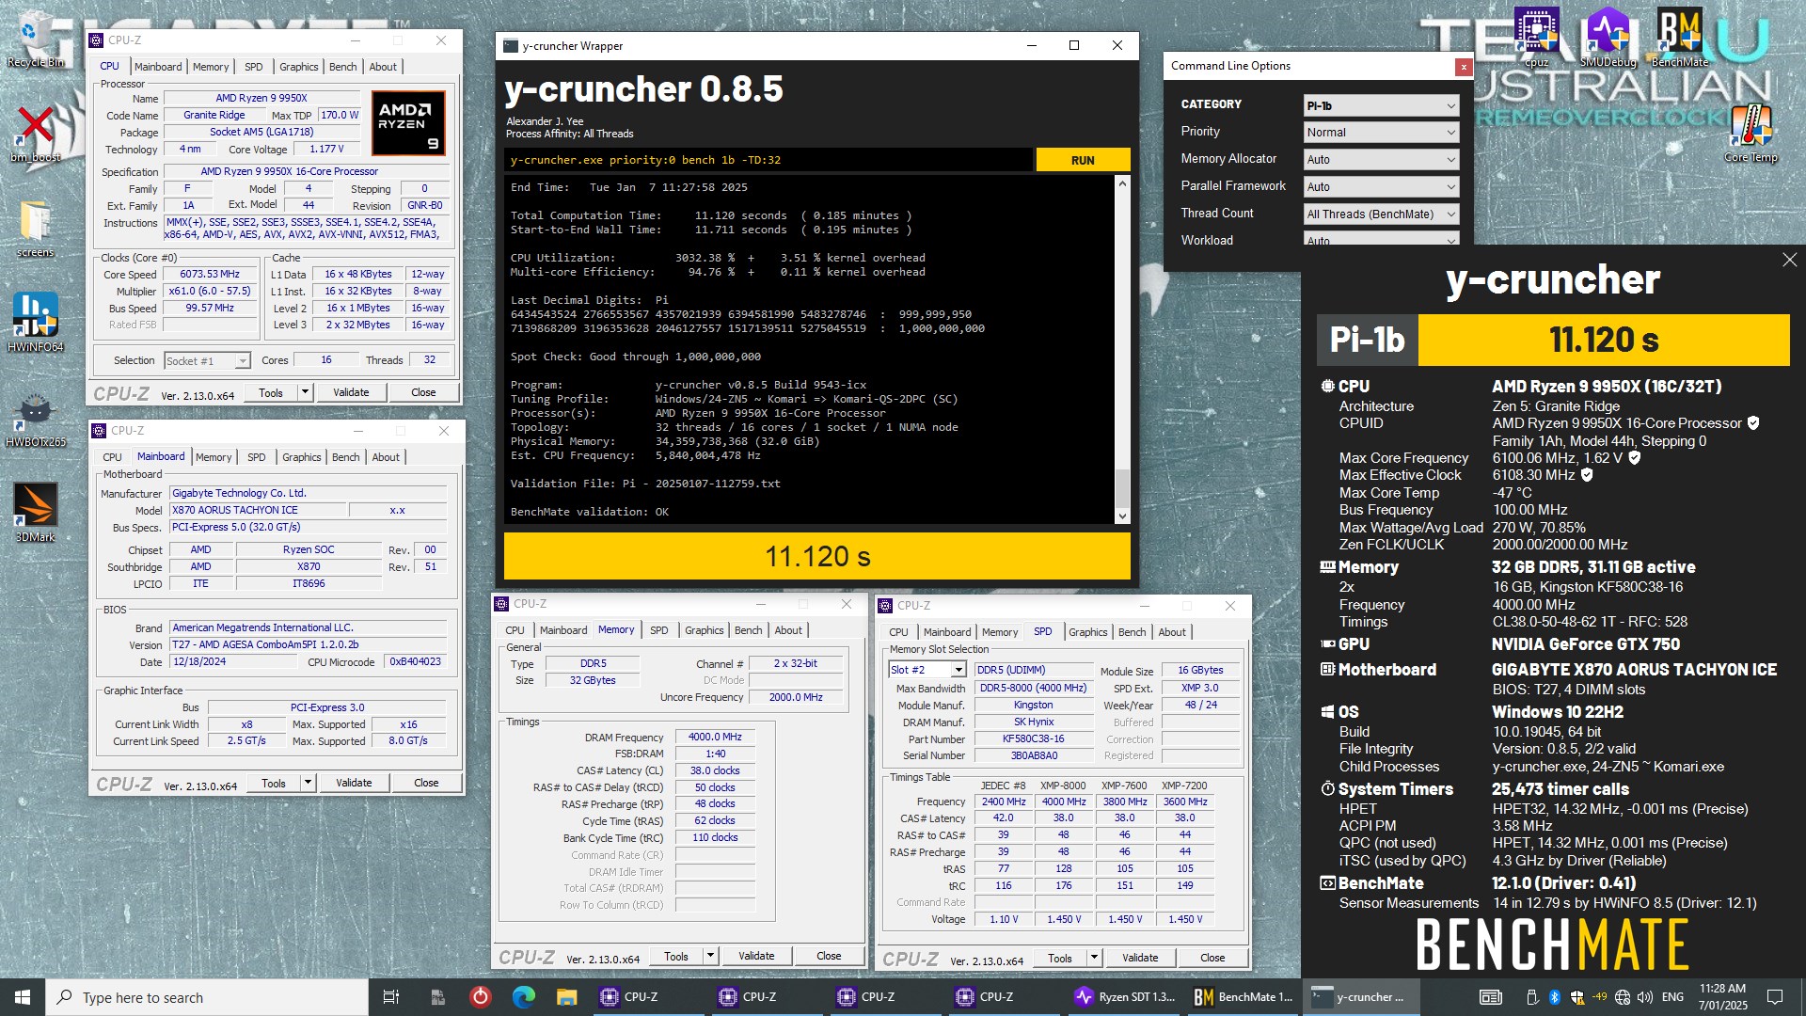The width and height of the screenshot is (1806, 1016).
Task: Launch HWBOTx265 desktop shortcut
Action: pos(35,419)
